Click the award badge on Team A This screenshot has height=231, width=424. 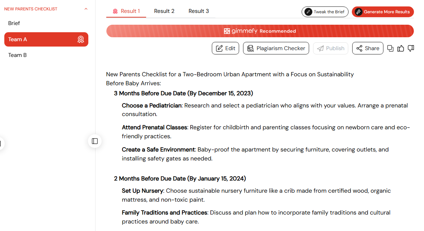[80, 39]
